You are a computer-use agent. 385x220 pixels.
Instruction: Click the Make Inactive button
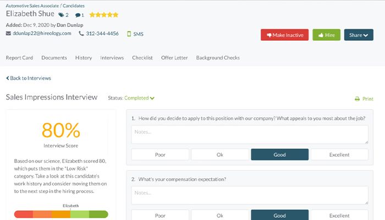[284, 35]
